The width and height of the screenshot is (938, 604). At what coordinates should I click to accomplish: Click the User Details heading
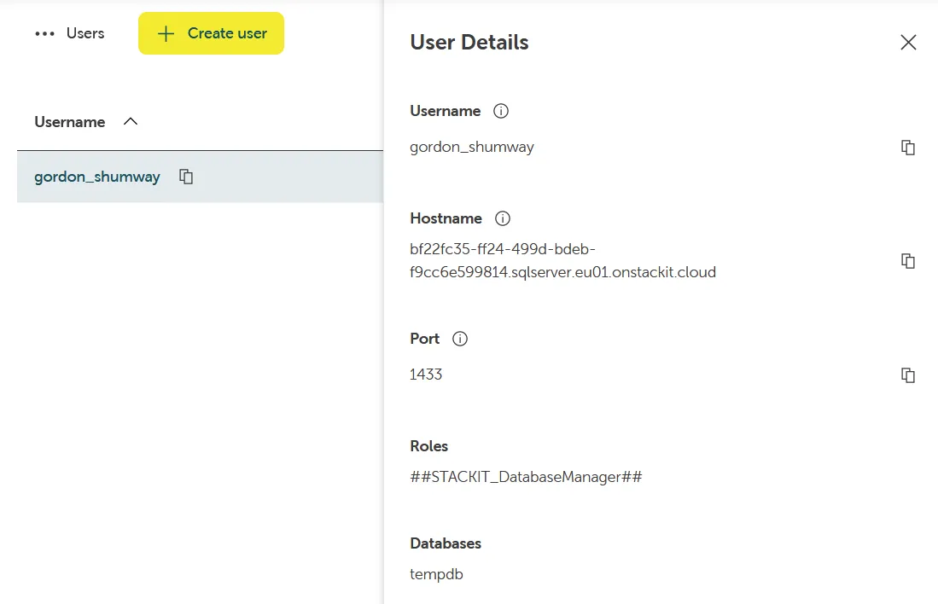(469, 43)
